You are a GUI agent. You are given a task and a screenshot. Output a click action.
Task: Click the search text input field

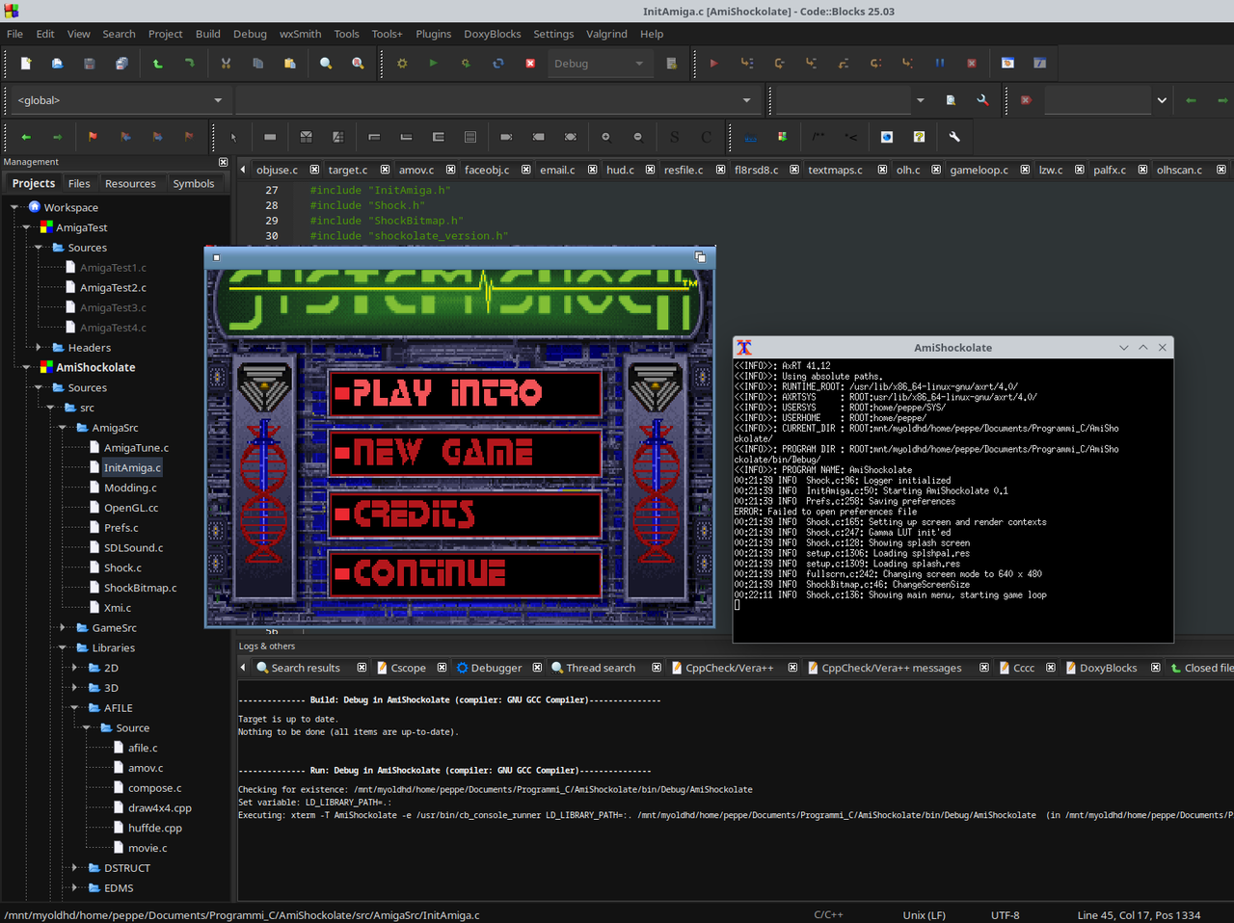pos(843,100)
